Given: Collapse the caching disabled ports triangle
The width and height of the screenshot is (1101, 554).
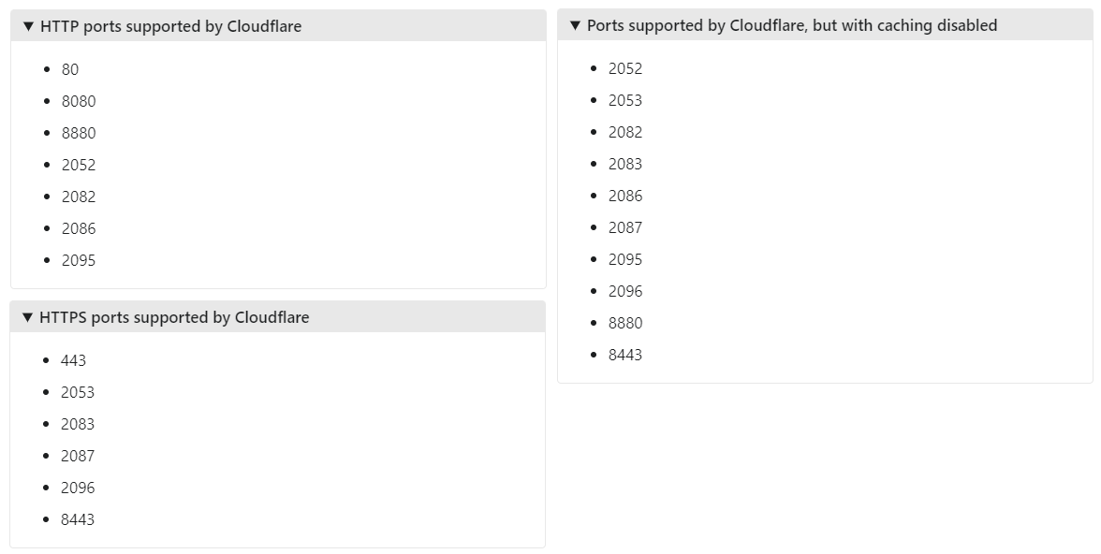Looking at the screenshot, I should coord(575,25).
